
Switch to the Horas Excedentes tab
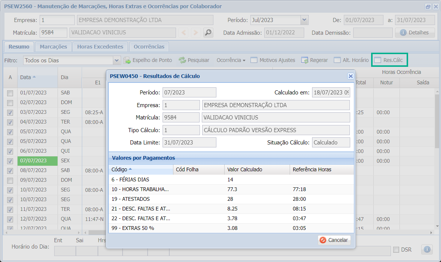(100, 47)
